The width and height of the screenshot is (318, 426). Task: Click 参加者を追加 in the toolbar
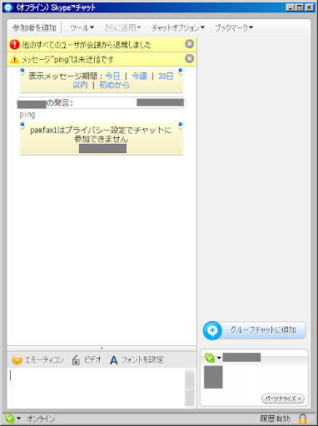(34, 27)
